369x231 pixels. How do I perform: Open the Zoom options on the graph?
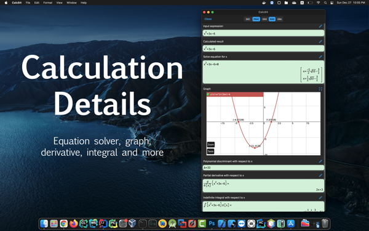210,145
